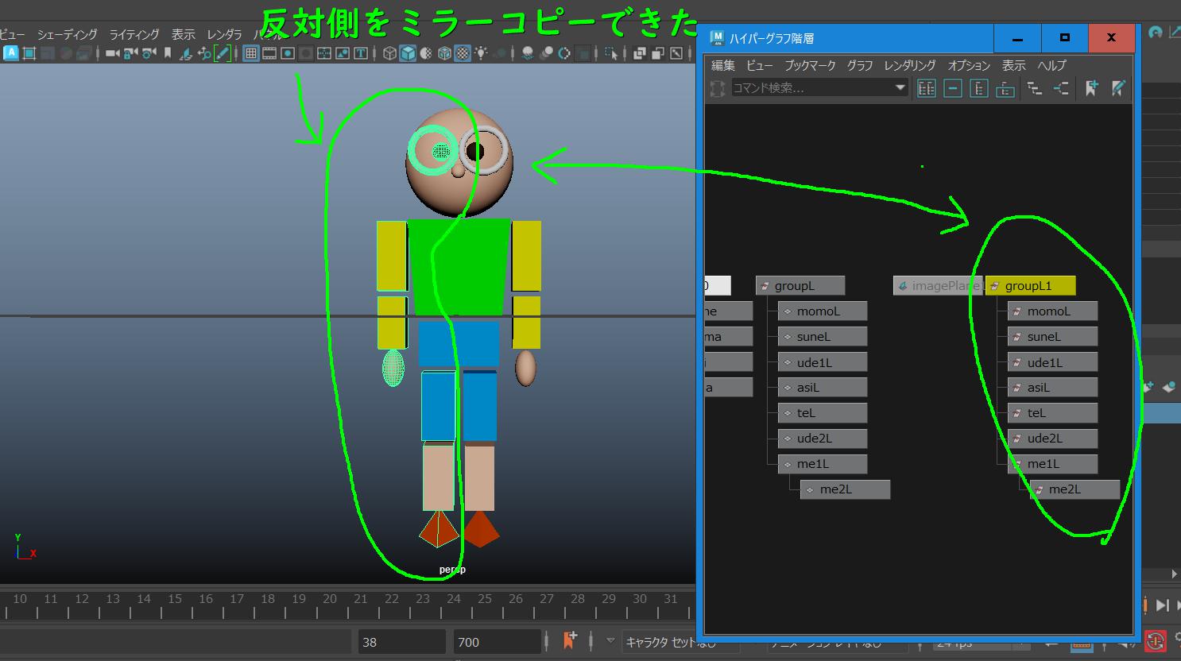Open the command search dropdown arrow
The height and width of the screenshot is (661, 1181).
coord(900,87)
